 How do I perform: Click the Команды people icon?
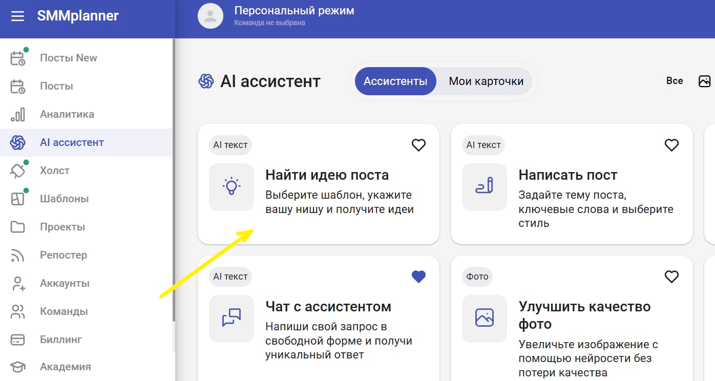click(18, 311)
